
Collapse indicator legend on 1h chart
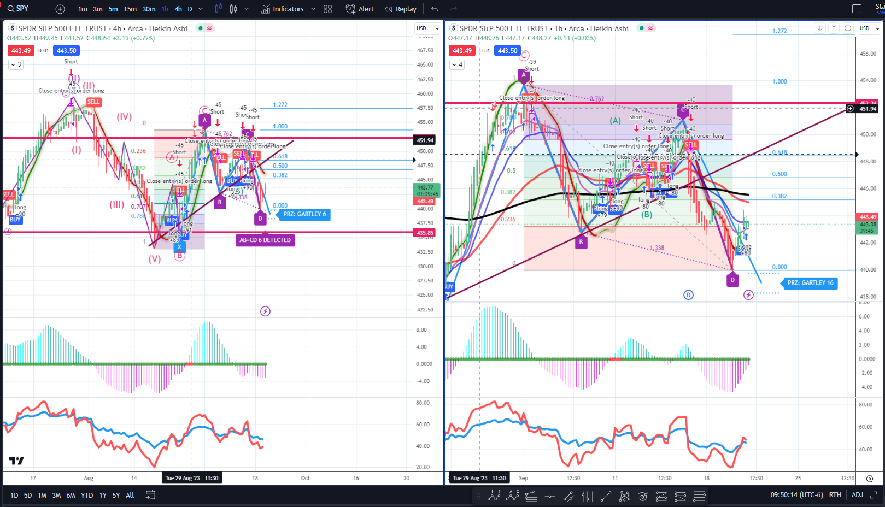pyautogui.click(x=457, y=64)
